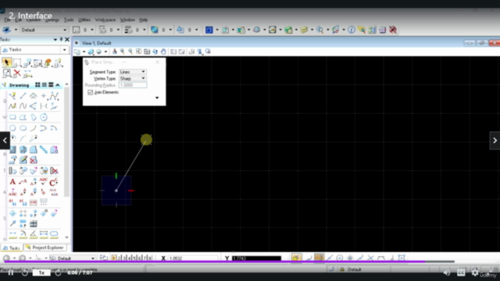Open the Settings menu

tap(52, 20)
